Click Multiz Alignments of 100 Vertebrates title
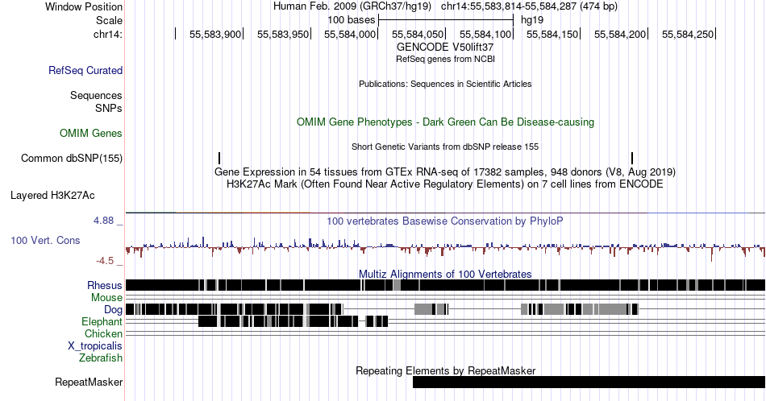This screenshot has width=766, height=401. [x=445, y=274]
